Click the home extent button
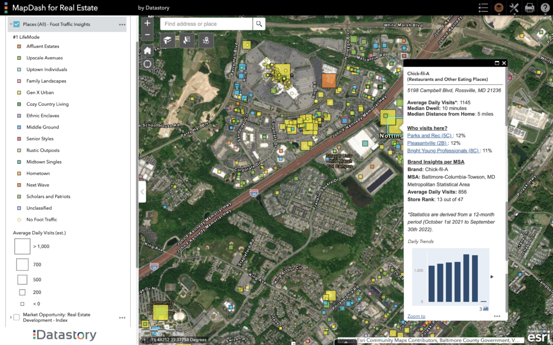This screenshot has width=553, height=345. [147, 50]
